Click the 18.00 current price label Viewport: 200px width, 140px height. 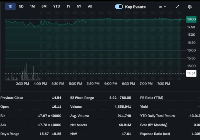191,19
